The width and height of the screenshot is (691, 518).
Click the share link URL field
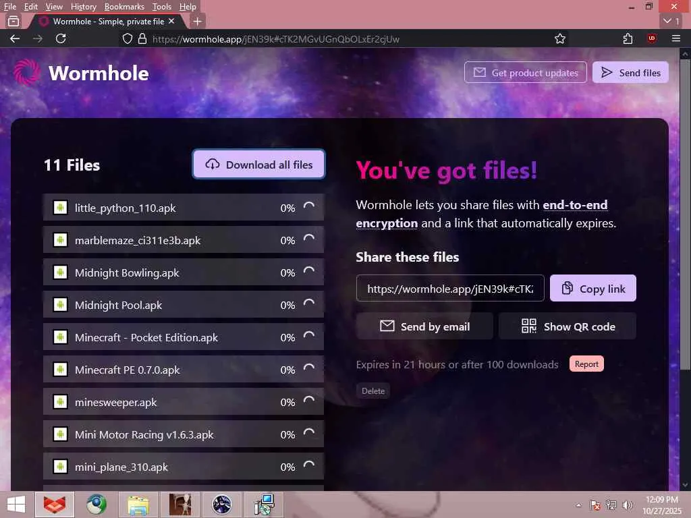[x=450, y=289]
